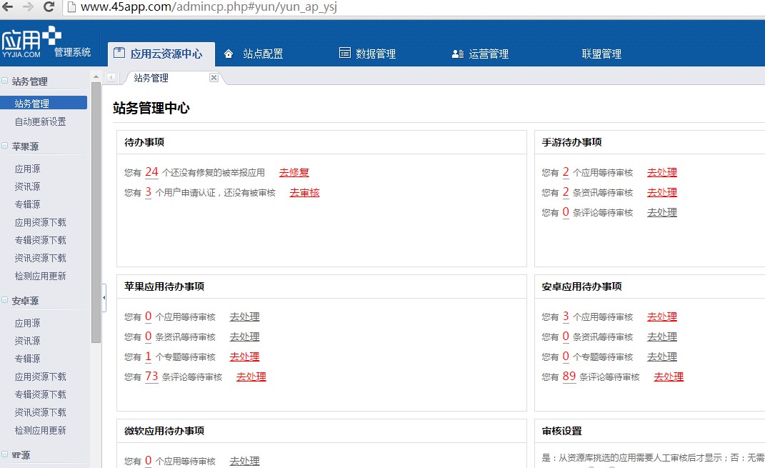Click the window icon beside 应用云资源中心

pyautogui.click(x=119, y=53)
